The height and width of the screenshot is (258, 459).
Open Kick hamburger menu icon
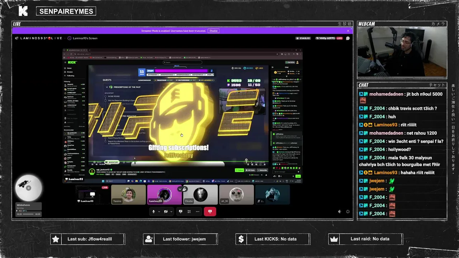tap(65, 62)
